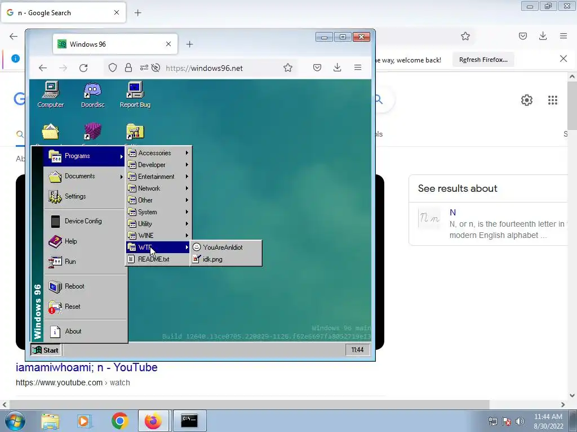Expand the WINE programs folder
This screenshot has width=577, height=432.
pyautogui.click(x=158, y=236)
